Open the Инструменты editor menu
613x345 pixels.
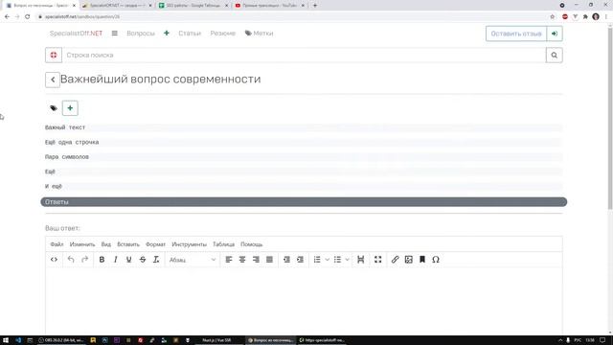[190, 244]
